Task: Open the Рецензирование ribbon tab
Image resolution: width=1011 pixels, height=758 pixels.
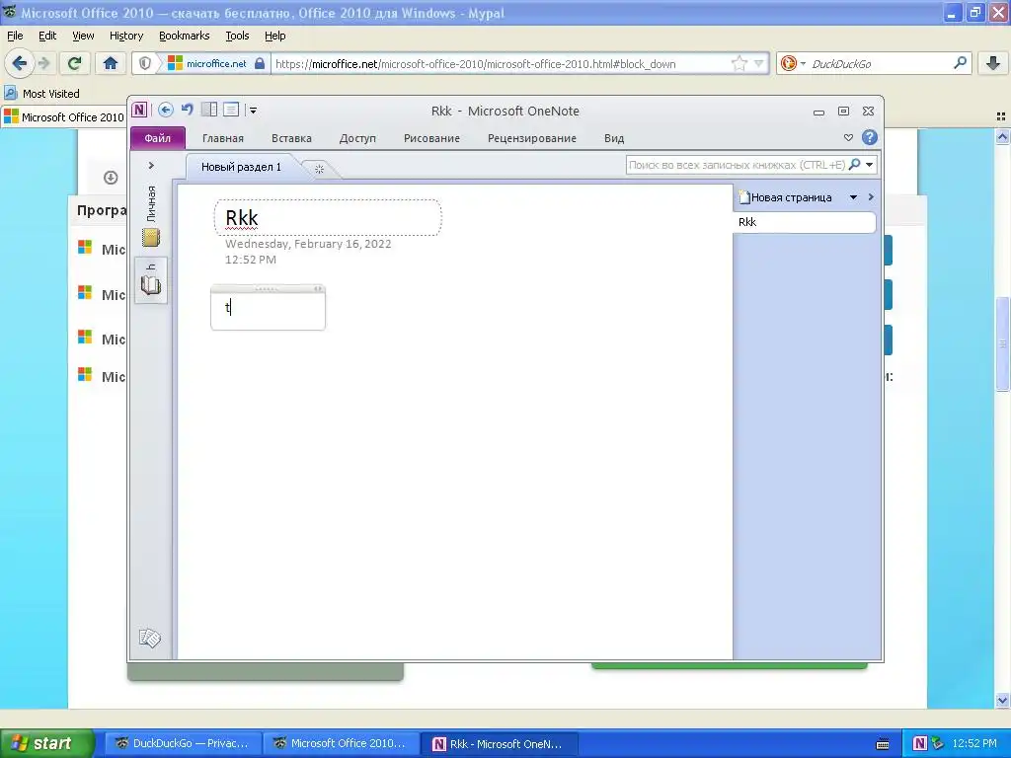Action: tap(532, 138)
